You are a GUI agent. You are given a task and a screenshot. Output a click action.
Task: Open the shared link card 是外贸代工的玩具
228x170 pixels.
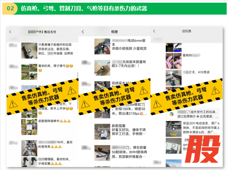tap(193, 114)
